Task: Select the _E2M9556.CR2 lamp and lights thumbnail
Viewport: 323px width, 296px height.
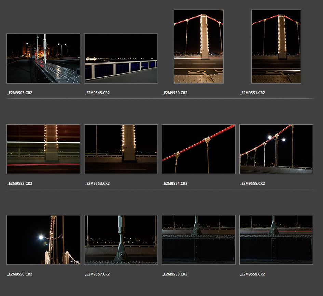Action: tap(43, 240)
